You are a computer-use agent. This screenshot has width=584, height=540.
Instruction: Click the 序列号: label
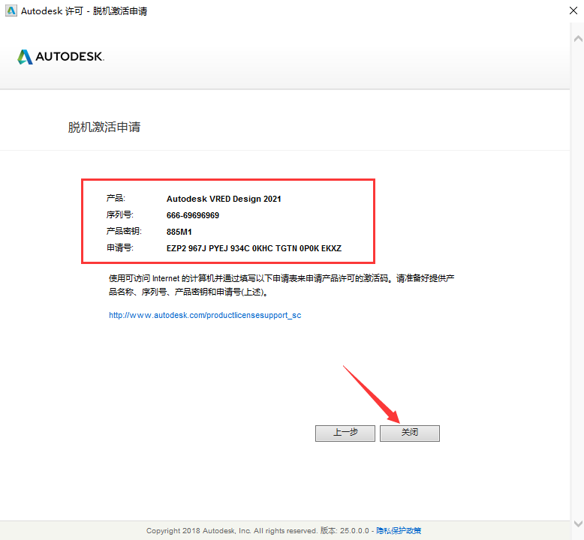(x=119, y=214)
